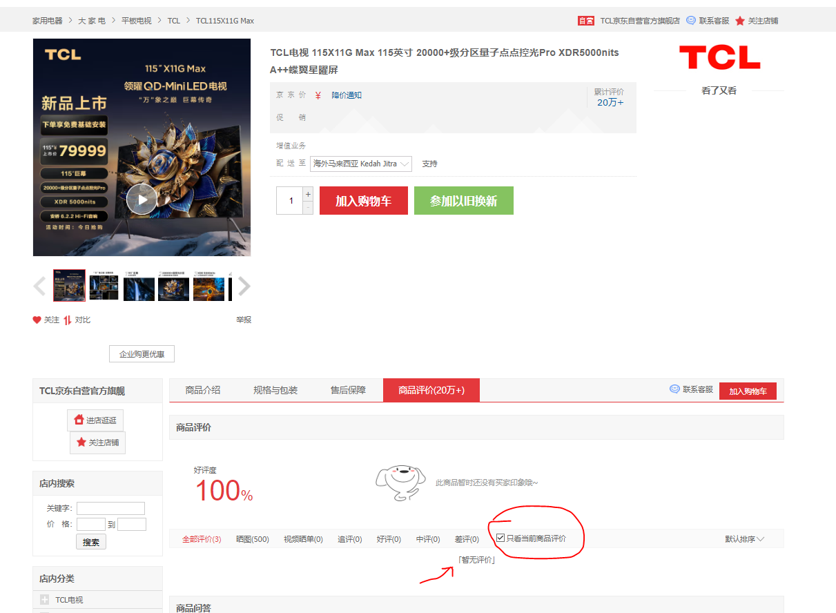Filter reviews by 晒图(500)
Viewport: 836px width, 613px height.
coord(253,539)
